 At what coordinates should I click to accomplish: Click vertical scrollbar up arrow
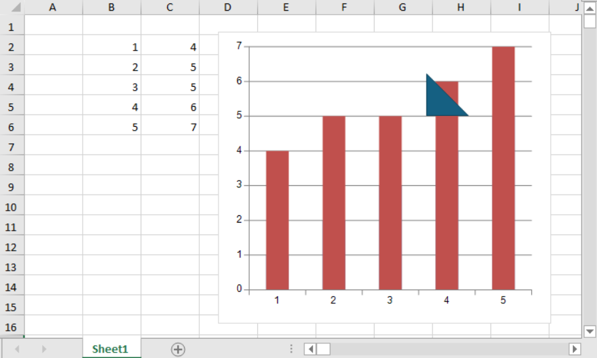coord(589,7)
